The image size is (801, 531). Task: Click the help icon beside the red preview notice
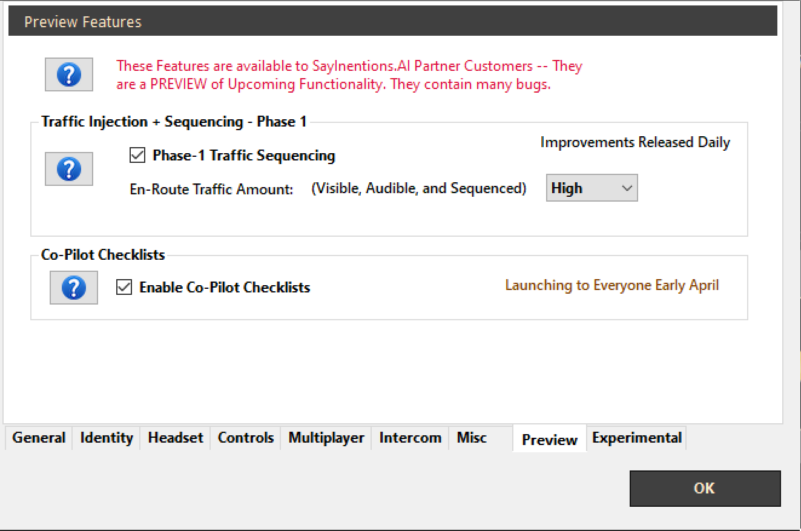[69, 75]
